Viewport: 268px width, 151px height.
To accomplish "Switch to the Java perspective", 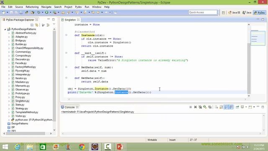I will coord(247,13).
